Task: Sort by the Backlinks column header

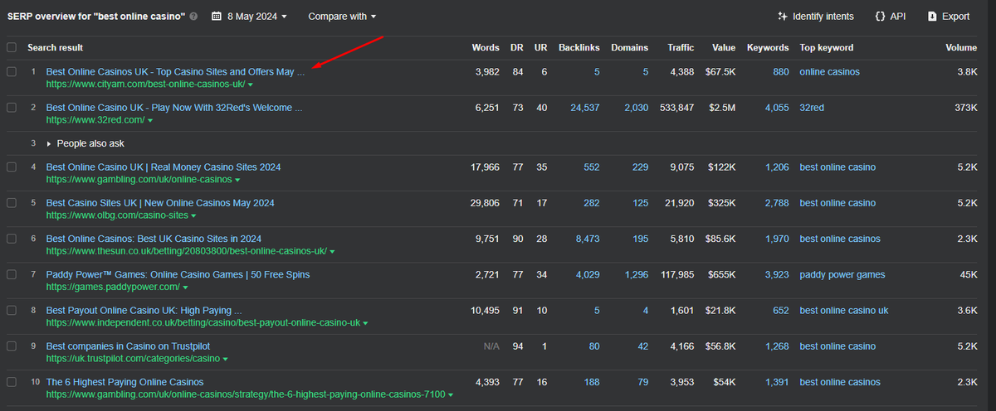Action: [579, 47]
